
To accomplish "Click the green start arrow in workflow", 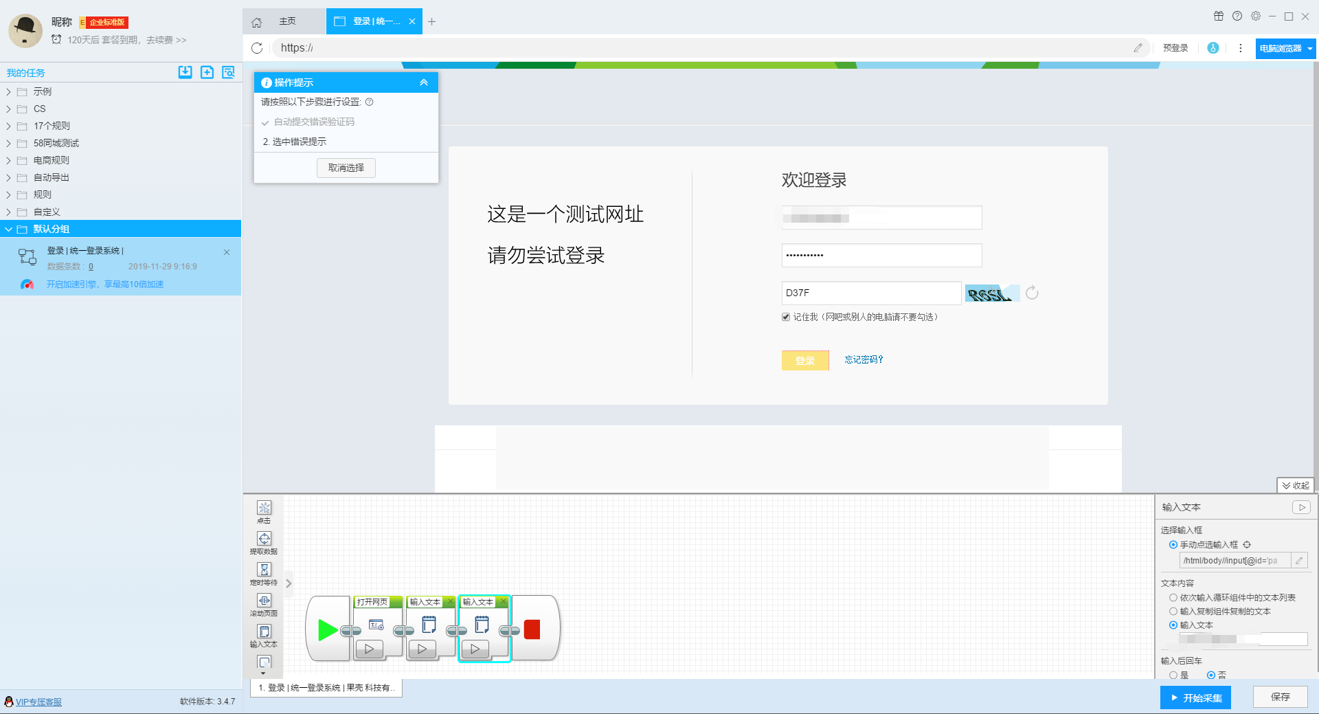I will (x=328, y=629).
